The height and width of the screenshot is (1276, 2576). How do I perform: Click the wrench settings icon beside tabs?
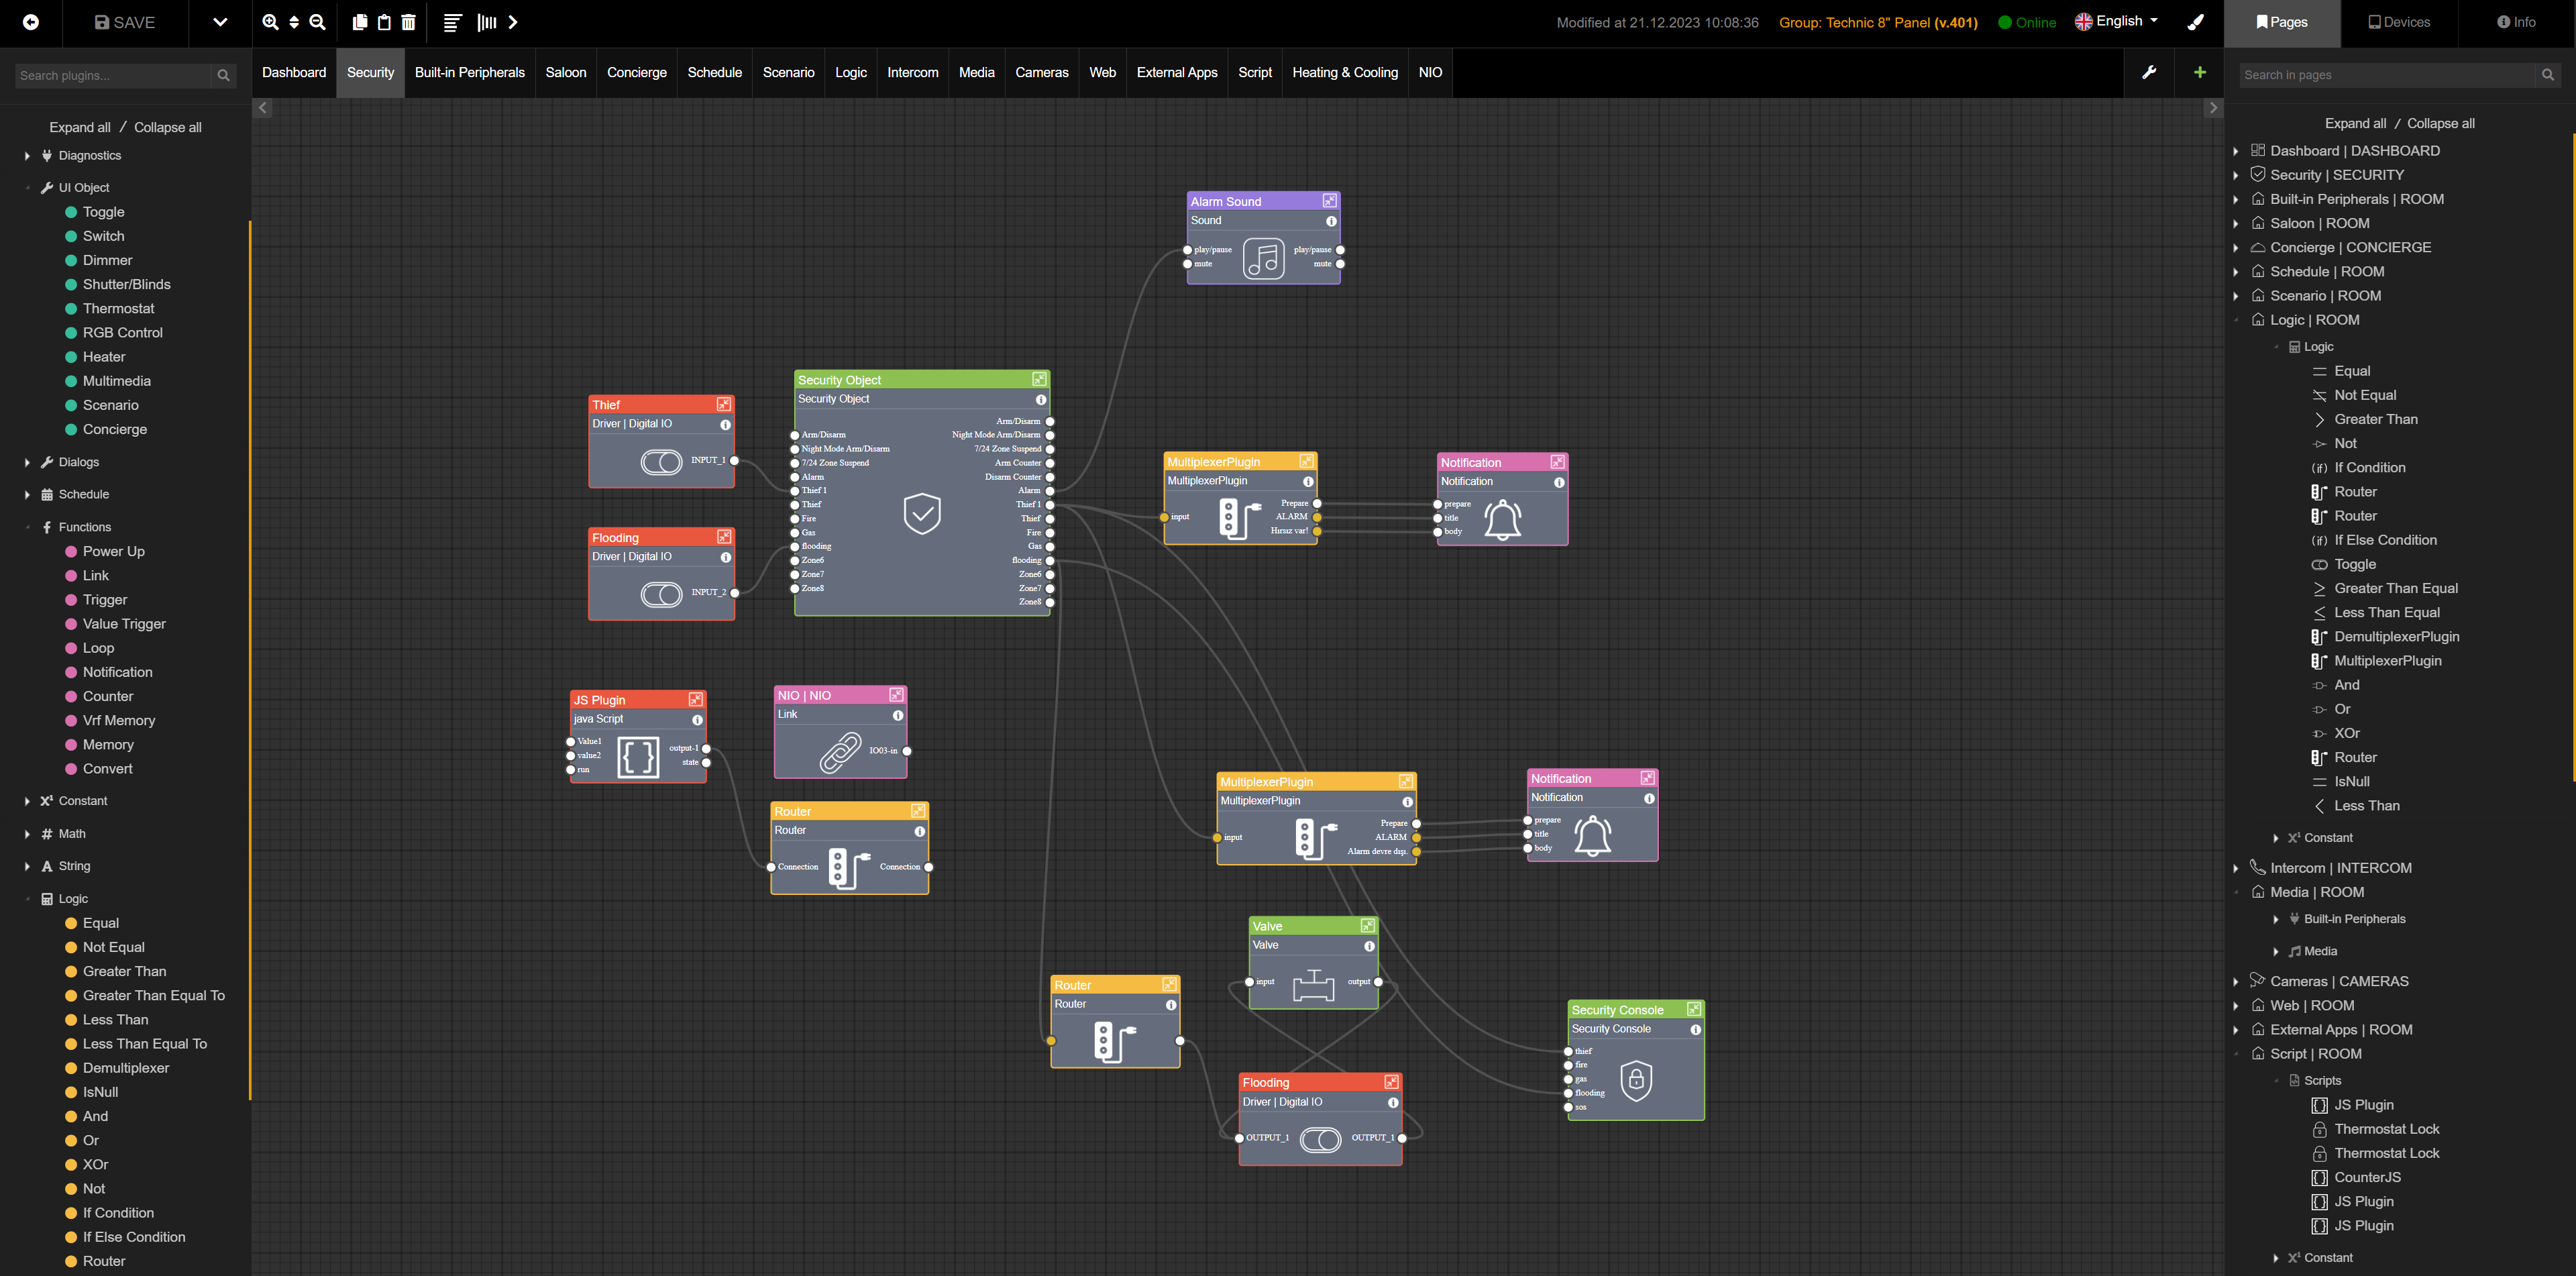click(x=2149, y=72)
